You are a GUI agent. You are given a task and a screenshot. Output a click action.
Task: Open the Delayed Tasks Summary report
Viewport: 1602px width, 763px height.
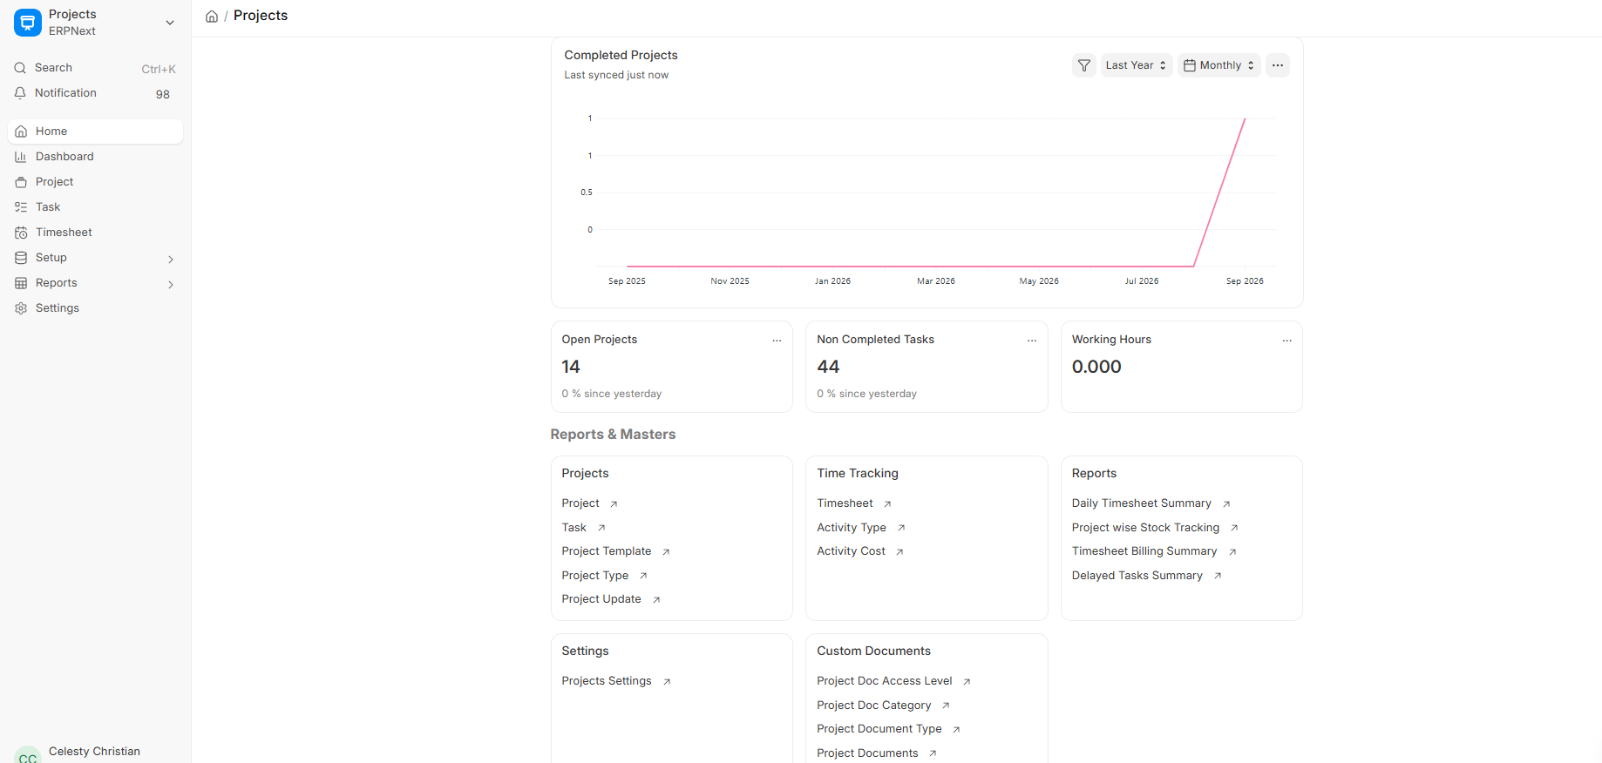click(1137, 576)
